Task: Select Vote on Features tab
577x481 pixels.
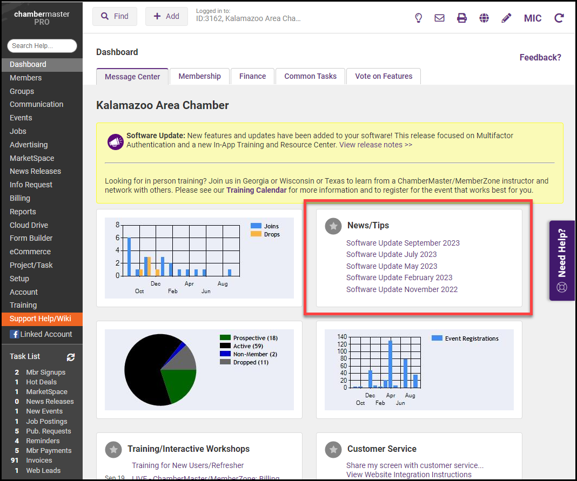Action: click(x=384, y=76)
